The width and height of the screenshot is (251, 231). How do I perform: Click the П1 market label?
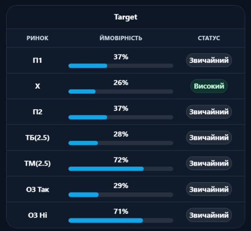coord(38,60)
